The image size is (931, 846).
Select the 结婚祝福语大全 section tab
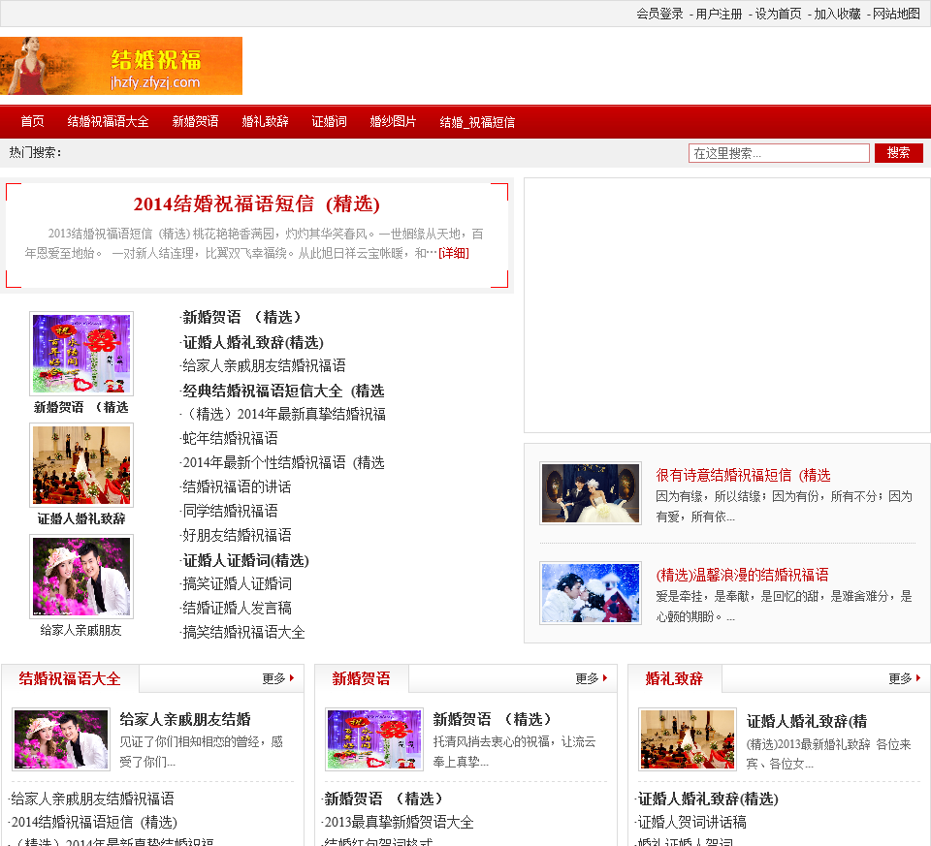pos(70,678)
